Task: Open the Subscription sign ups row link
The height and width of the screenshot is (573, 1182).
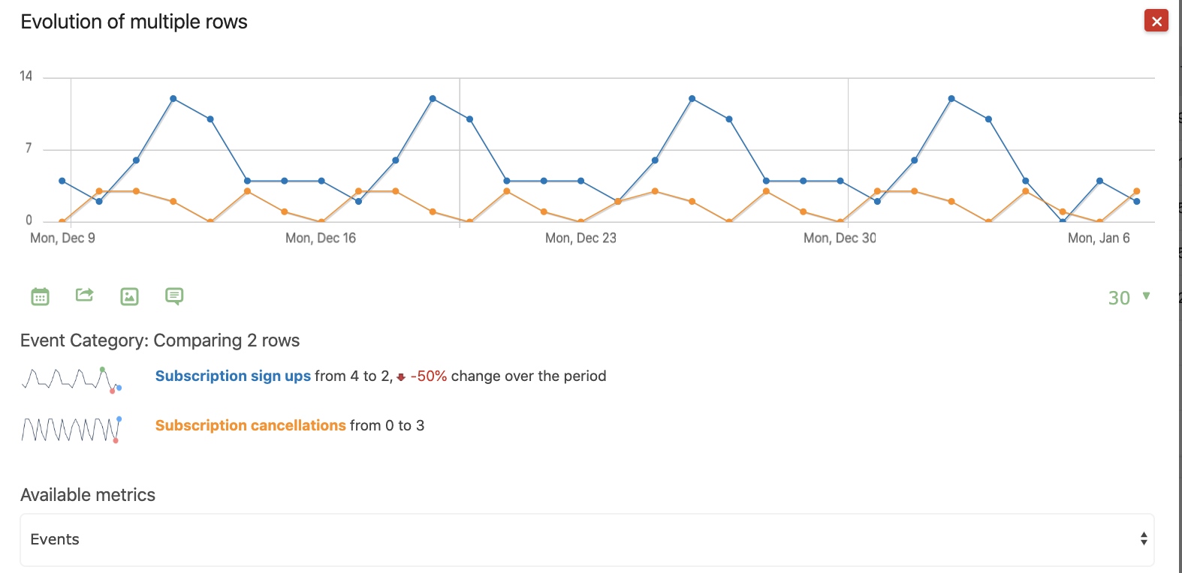Action: (x=233, y=376)
